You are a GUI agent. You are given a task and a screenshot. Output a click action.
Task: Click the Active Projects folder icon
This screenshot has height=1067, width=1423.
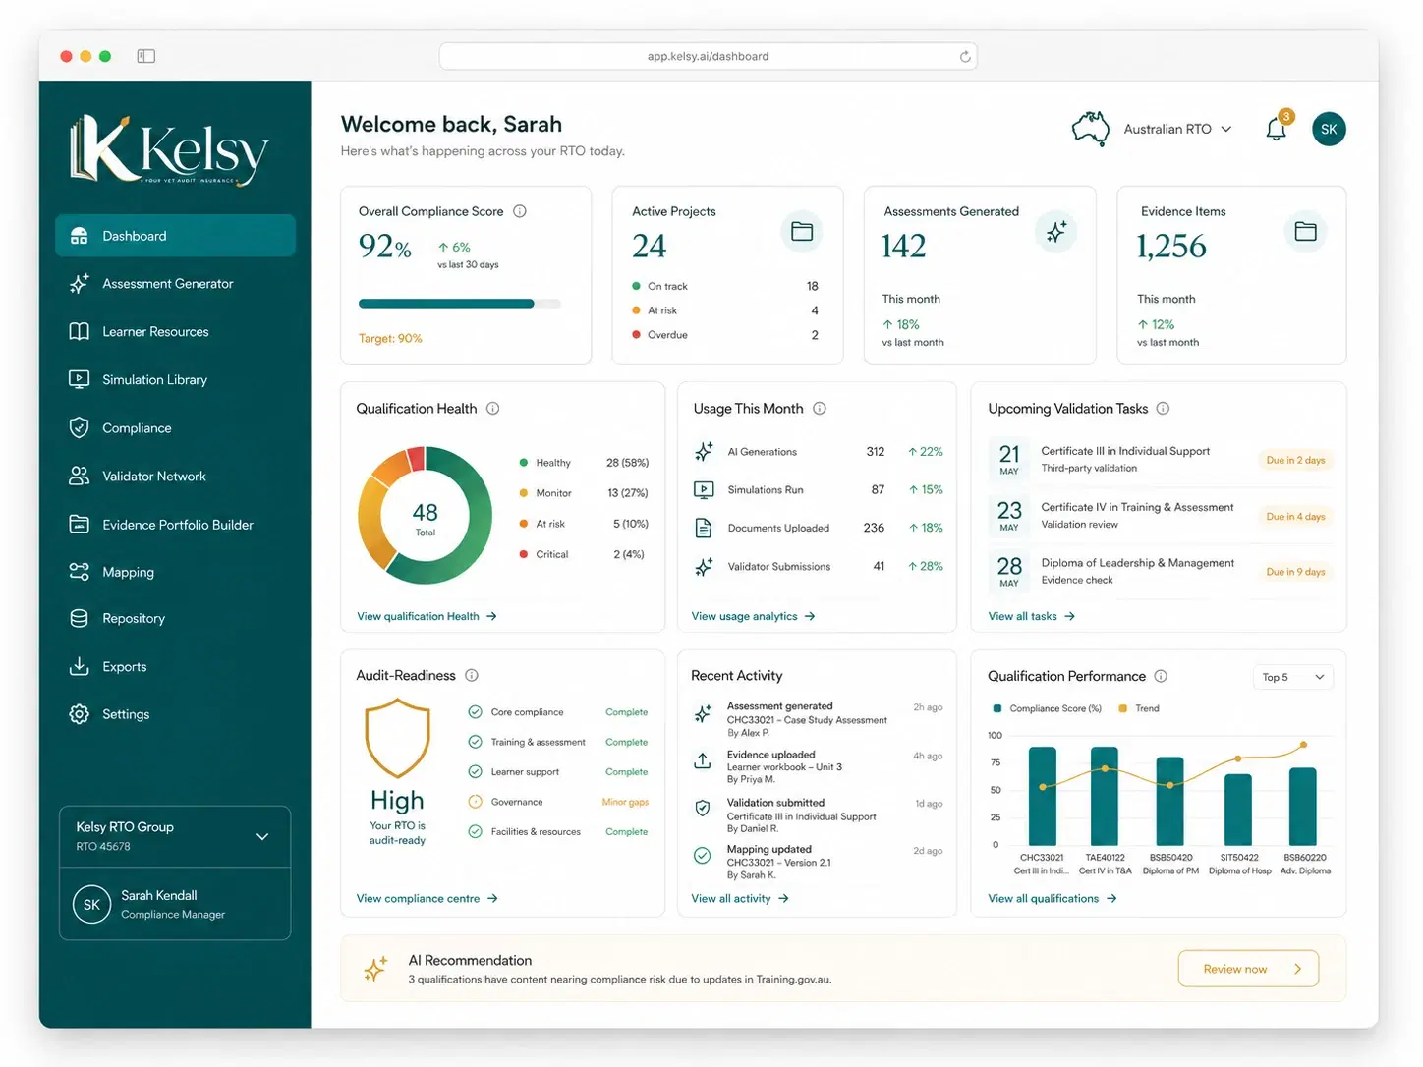tap(802, 231)
